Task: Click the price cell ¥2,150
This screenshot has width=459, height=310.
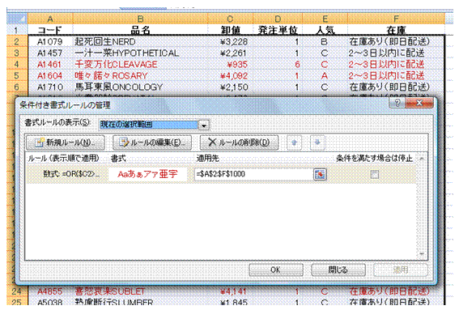Action: coord(231,87)
